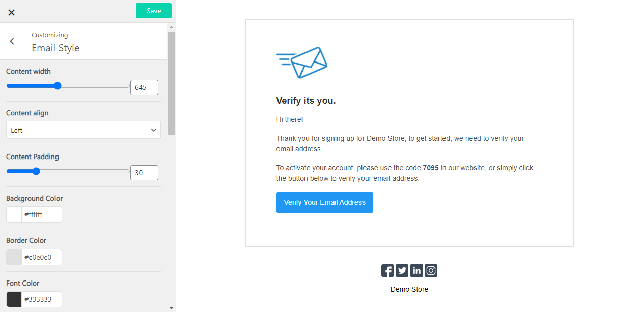Click the Content Padding slider handle
Viewport: 640px width, 312px height.
point(36,171)
